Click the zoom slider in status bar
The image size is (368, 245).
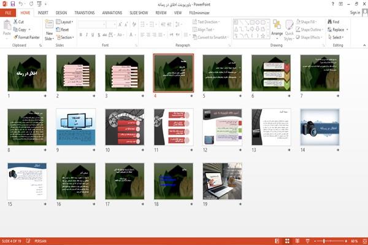click(x=331, y=241)
